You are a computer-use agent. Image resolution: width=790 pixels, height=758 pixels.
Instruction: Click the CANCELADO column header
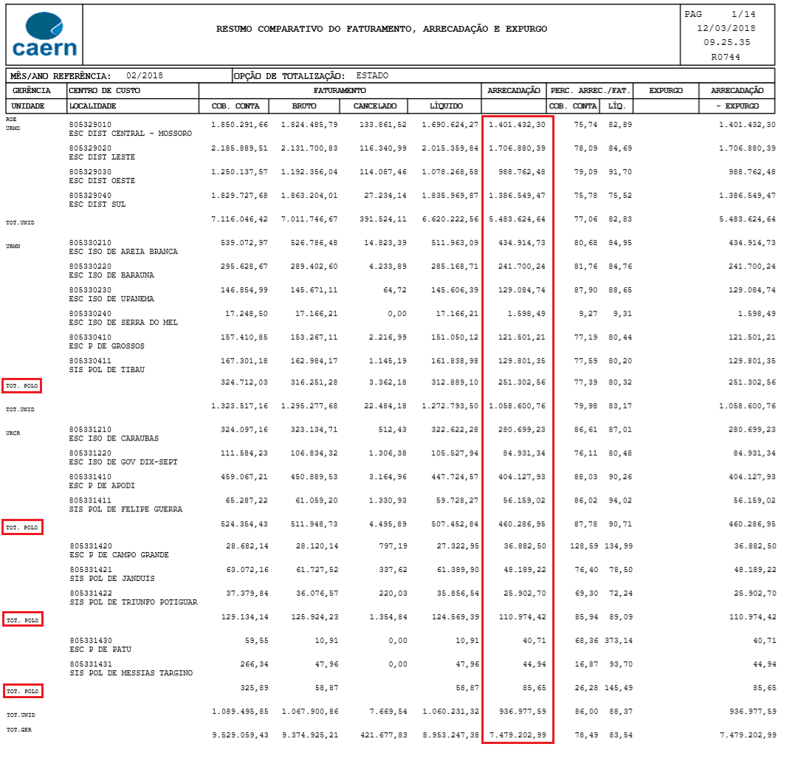tap(375, 105)
